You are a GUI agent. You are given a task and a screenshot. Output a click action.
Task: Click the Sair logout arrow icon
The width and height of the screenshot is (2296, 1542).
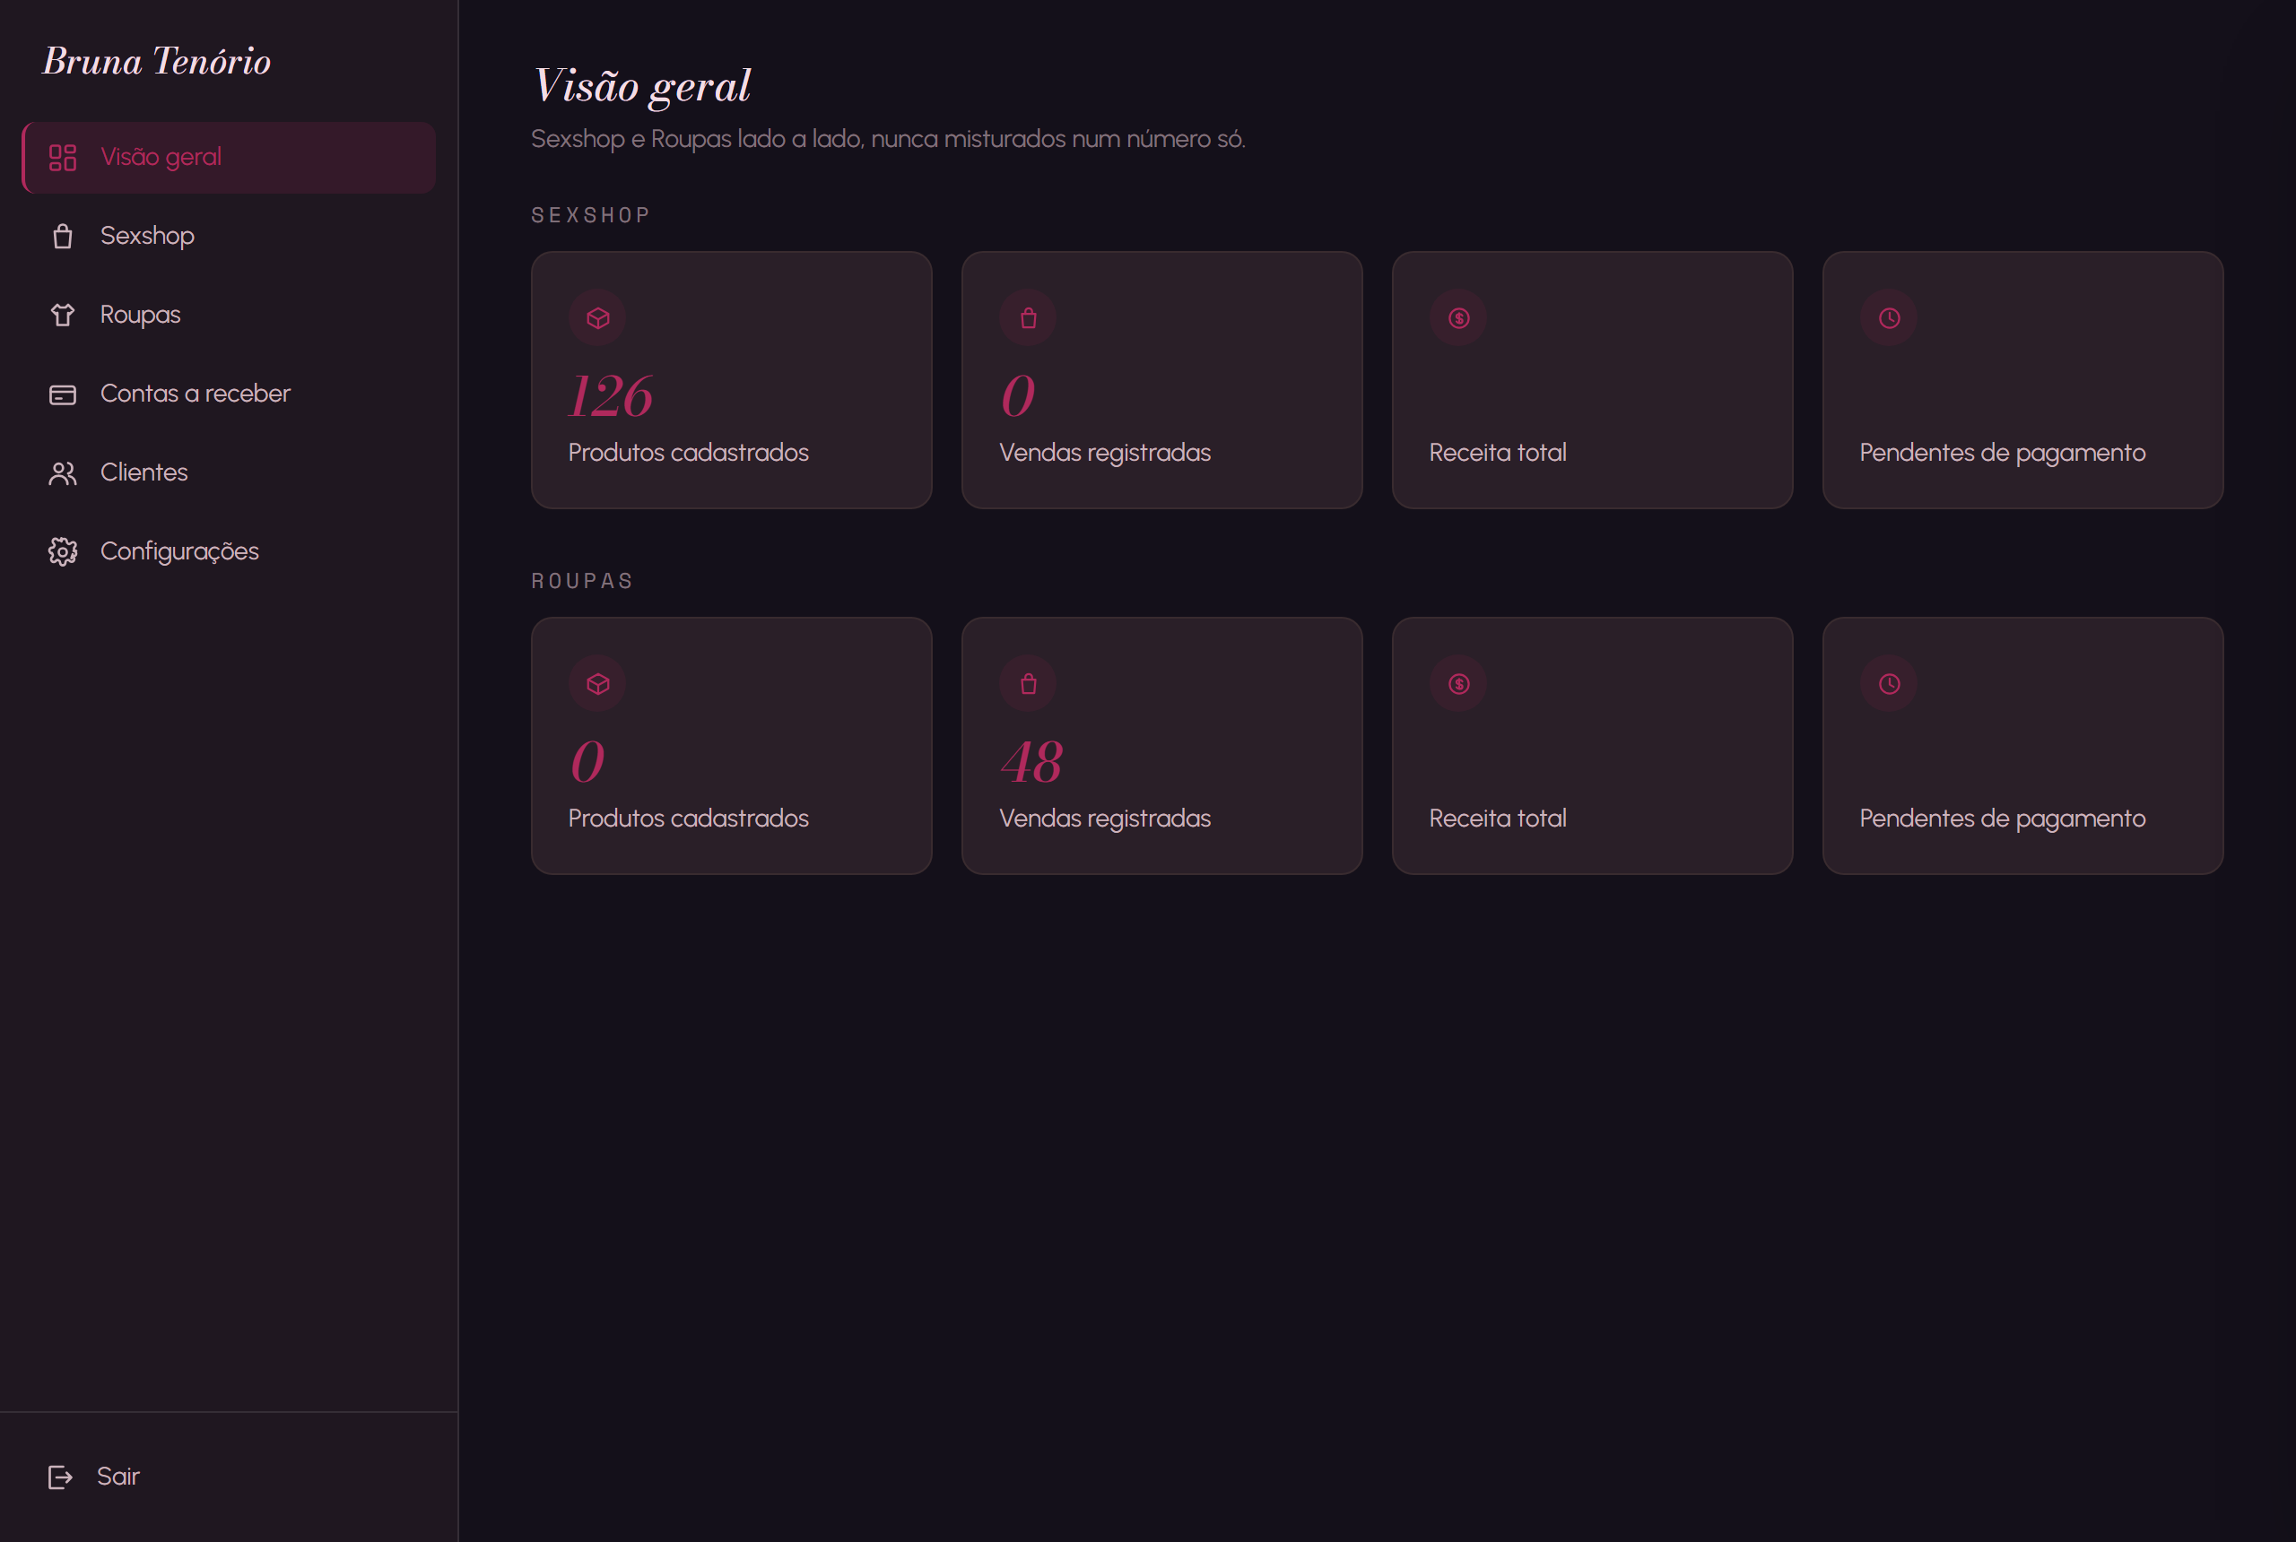point(61,1477)
